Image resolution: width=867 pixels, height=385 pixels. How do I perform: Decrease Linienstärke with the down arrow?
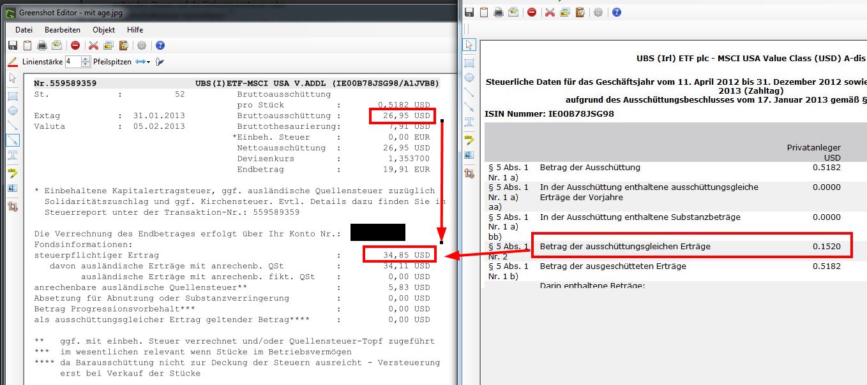pyautogui.click(x=86, y=65)
